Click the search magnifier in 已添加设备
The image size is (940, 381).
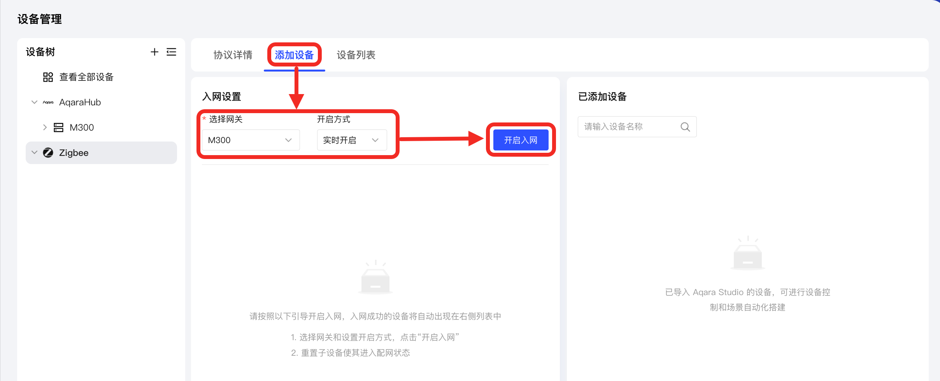(x=685, y=127)
